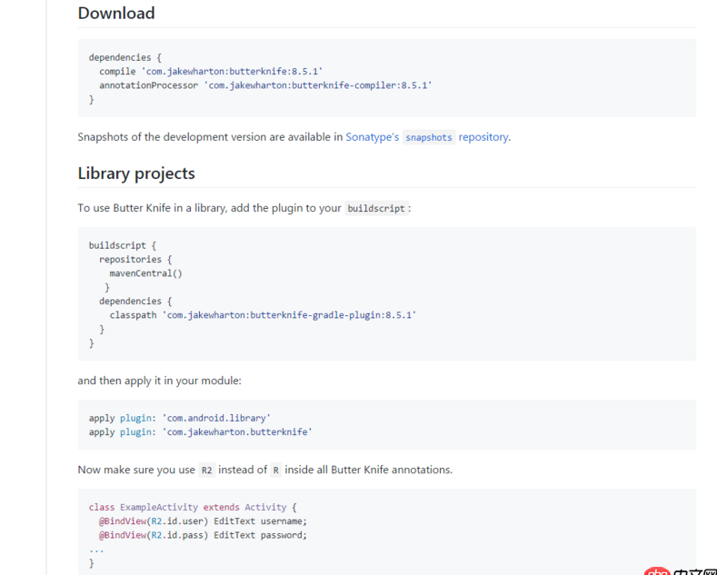Click the inline buildscript code in the sentence

click(376, 208)
